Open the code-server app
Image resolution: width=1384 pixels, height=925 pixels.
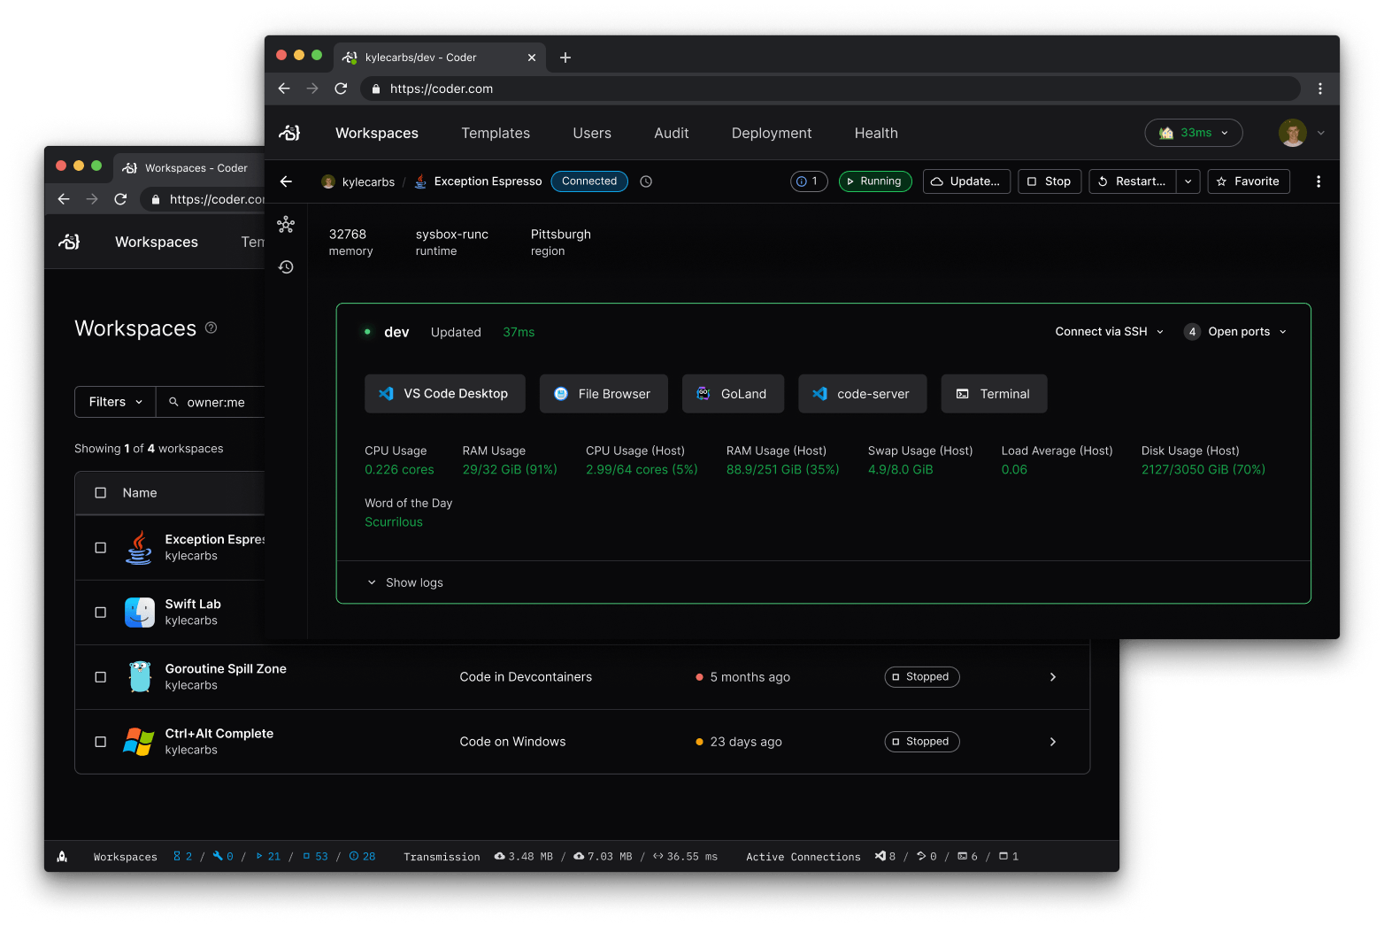coord(863,394)
